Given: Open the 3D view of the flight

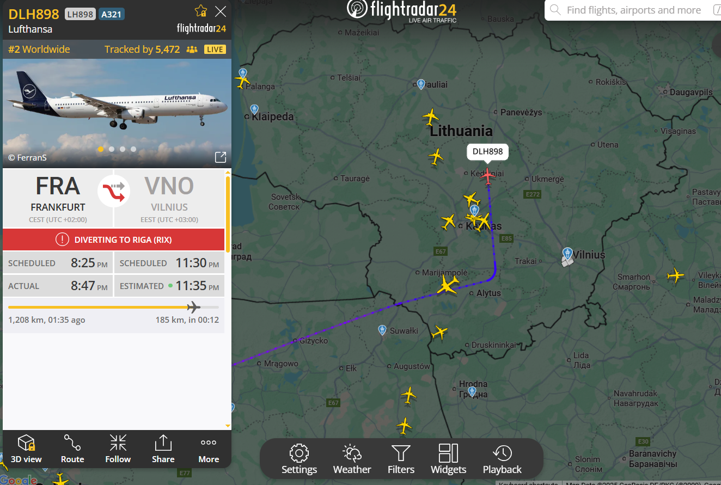Looking at the screenshot, I should pyautogui.click(x=26, y=449).
